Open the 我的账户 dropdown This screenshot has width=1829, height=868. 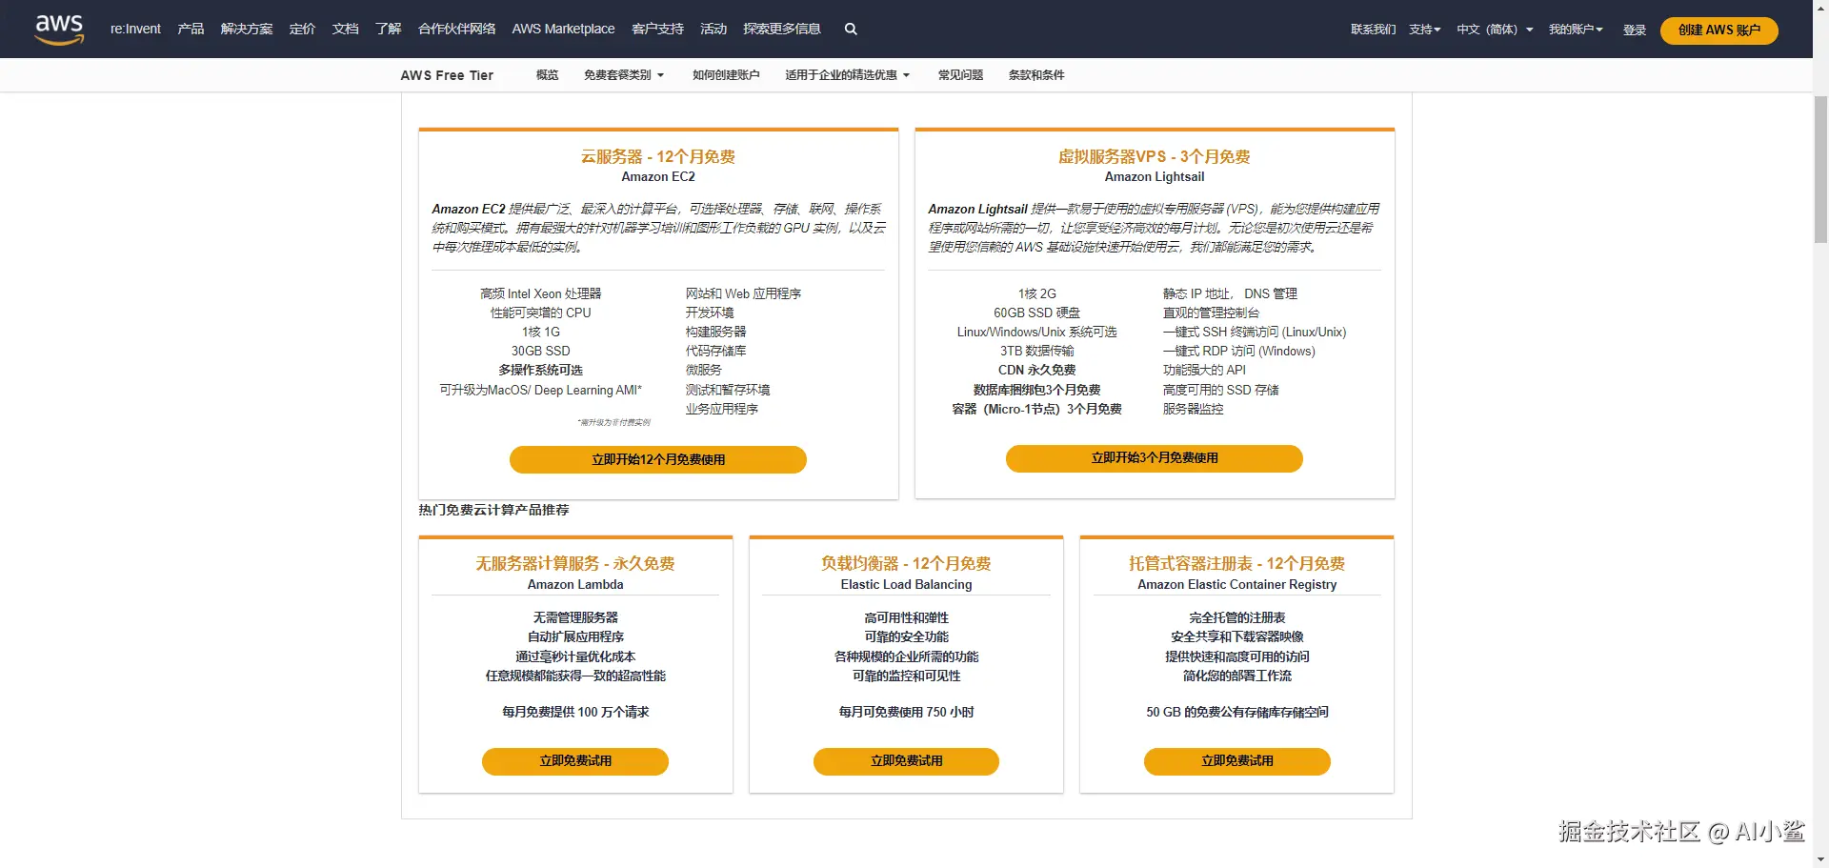[x=1576, y=30]
